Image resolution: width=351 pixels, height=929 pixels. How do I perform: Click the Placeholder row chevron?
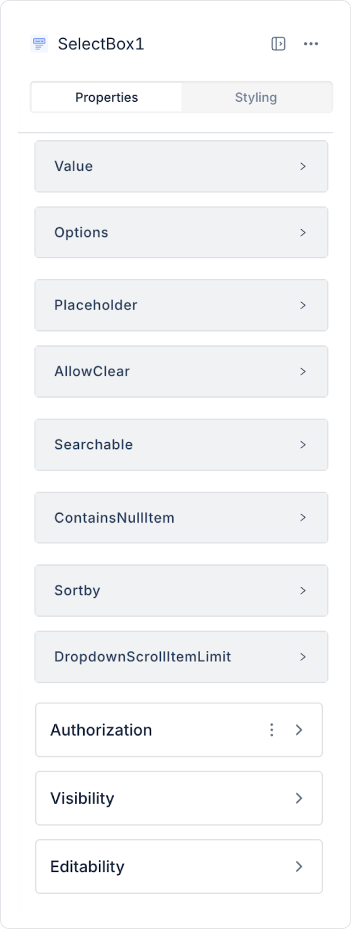tap(303, 305)
